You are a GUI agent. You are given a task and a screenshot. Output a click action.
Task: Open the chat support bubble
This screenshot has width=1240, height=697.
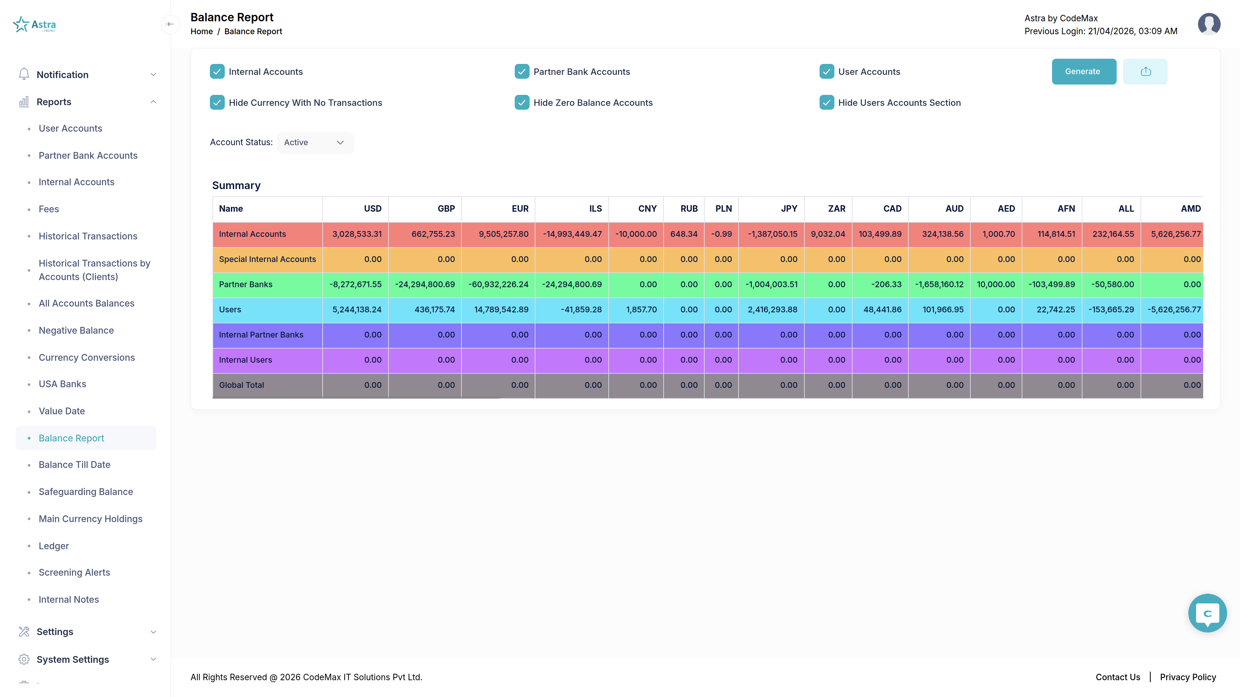tap(1207, 613)
